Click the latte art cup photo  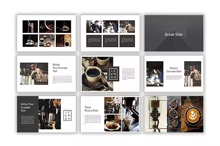192,114
